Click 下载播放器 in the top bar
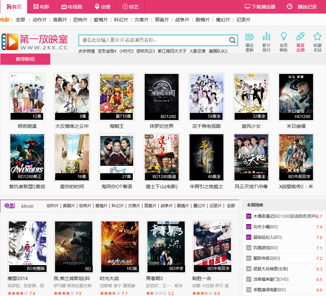The height and width of the screenshot is (296, 326). pyautogui.click(x=260, y=7)
